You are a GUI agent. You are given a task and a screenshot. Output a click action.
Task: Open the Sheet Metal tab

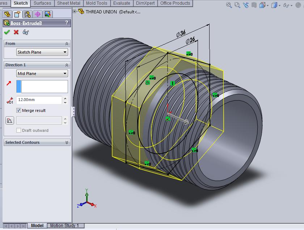(68, 3)
